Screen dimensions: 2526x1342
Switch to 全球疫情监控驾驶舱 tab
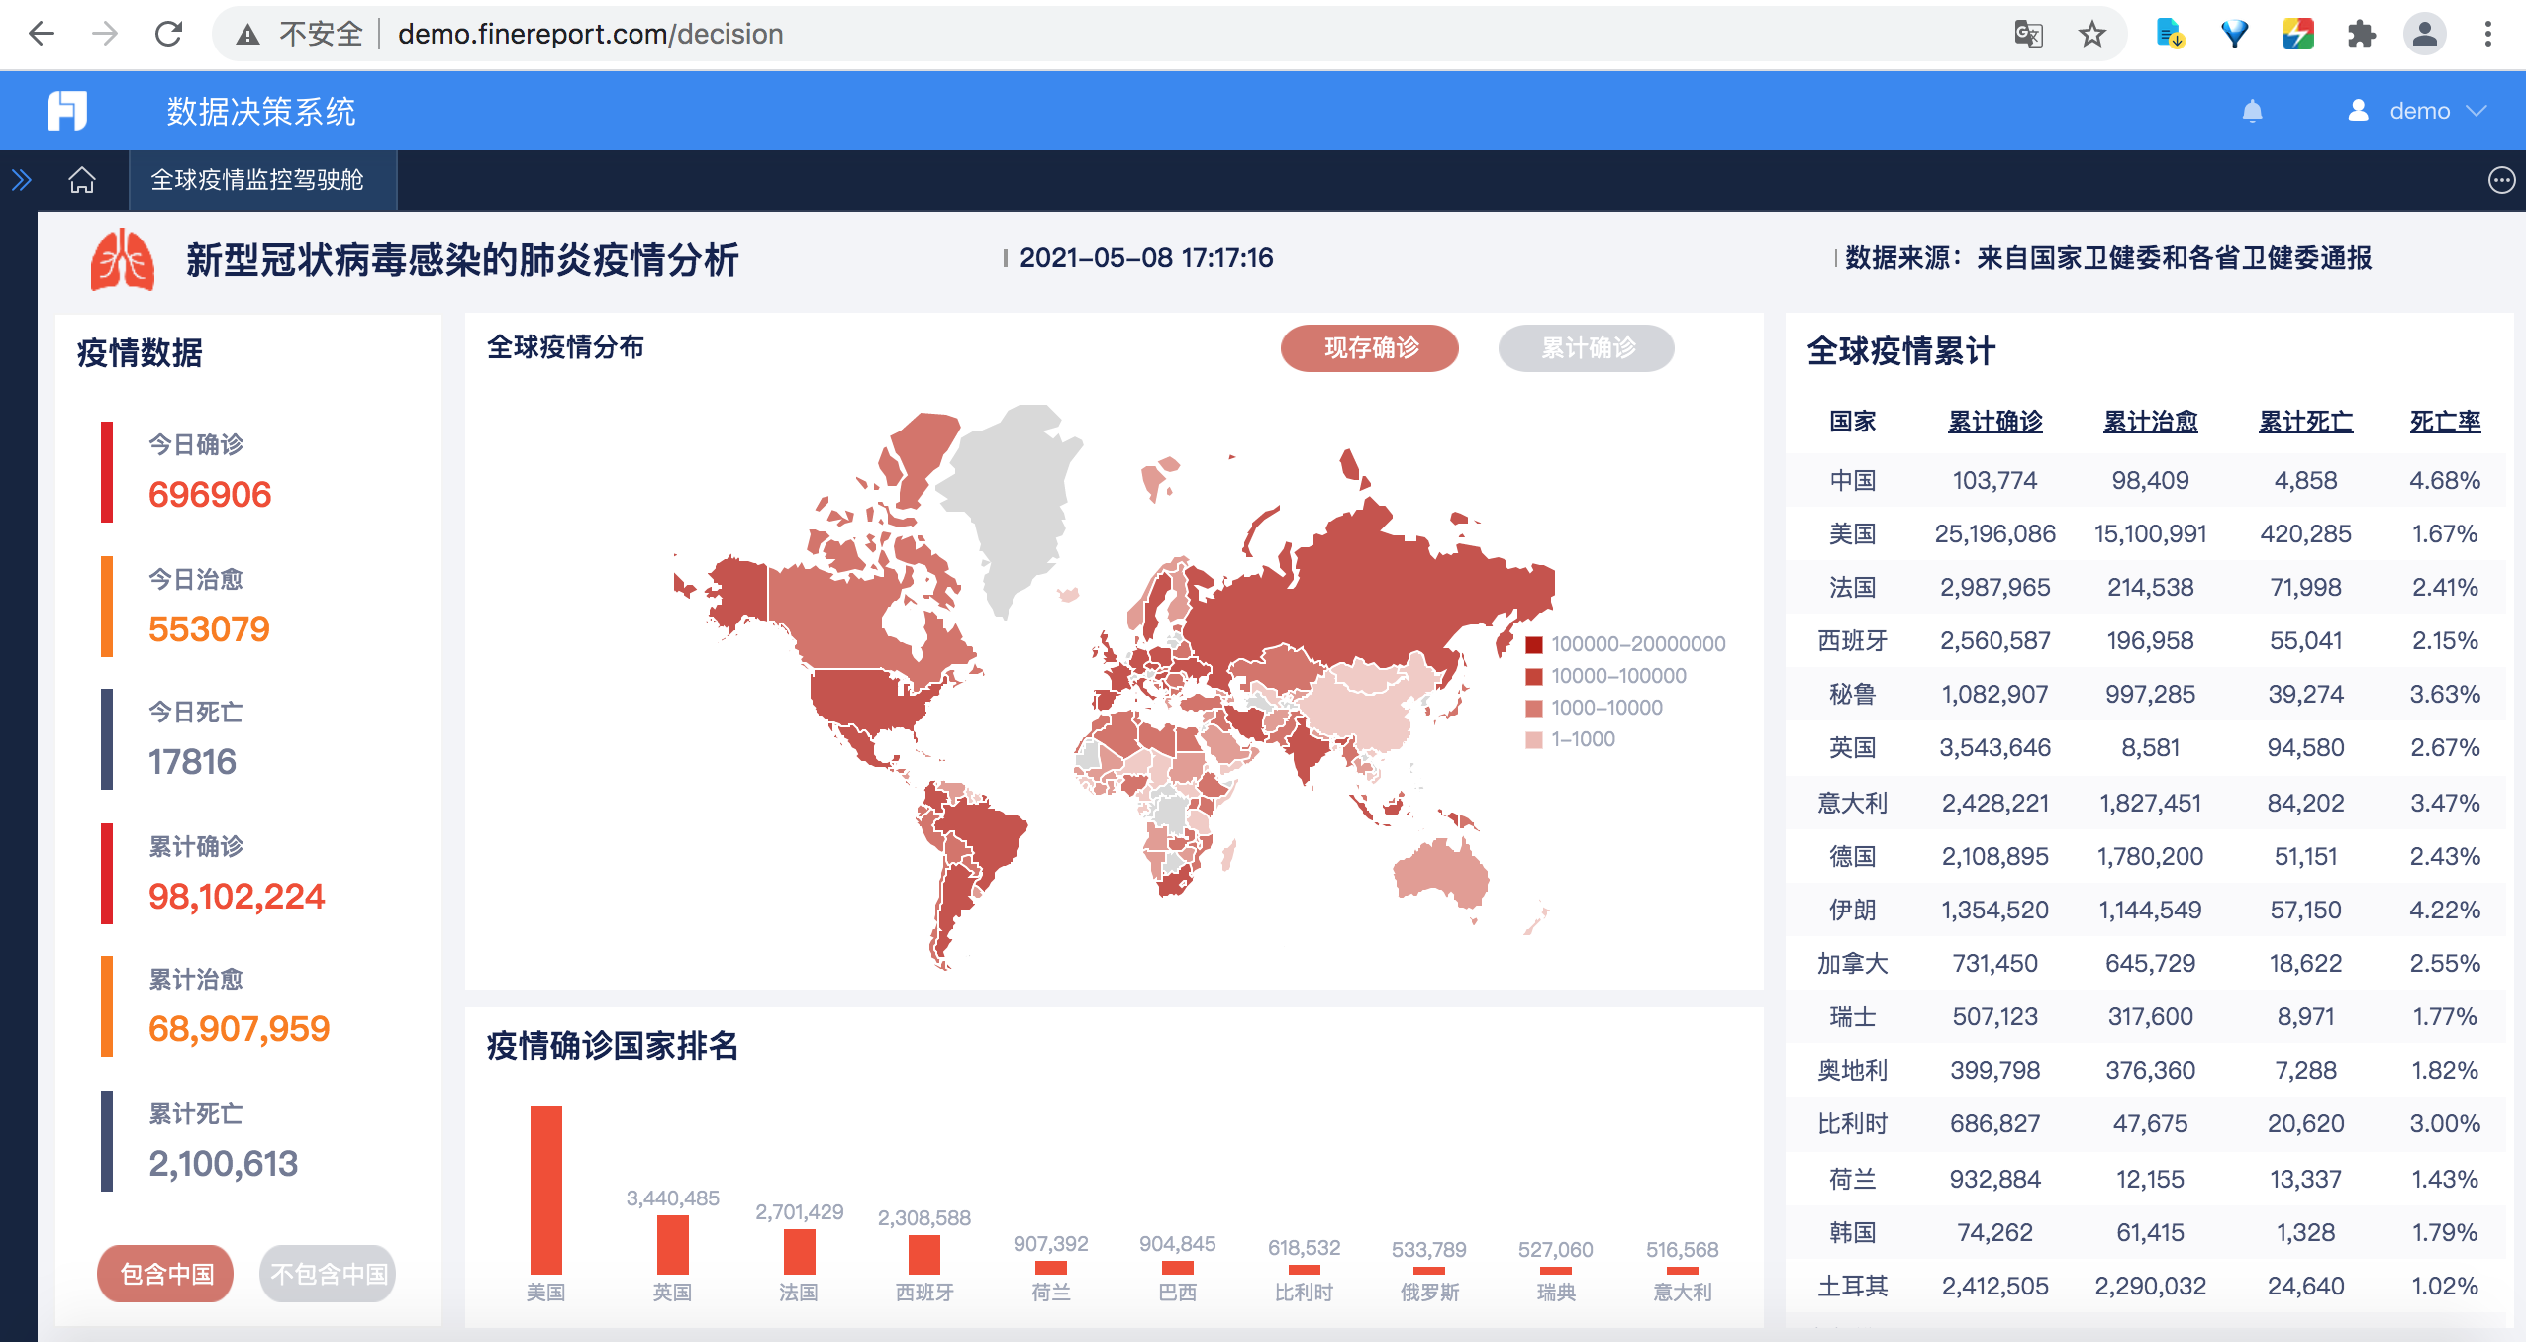[257, 180]
